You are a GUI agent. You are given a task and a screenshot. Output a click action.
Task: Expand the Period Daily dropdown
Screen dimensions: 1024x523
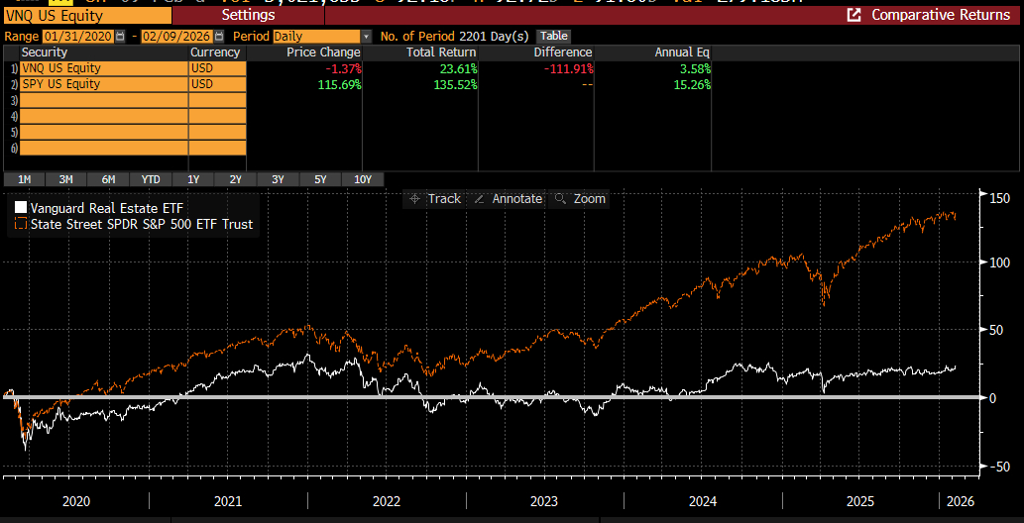click(x=367, y=36)
